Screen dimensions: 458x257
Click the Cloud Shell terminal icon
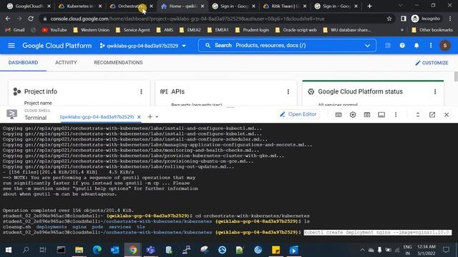tap(11, 114)
